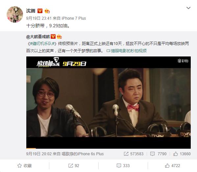This screenshot has height=172, width=197.
Task: Repost this post with 92 reposts
Action: (x=74, y=166)
